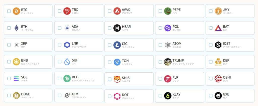Click the green PEPE frog icon
Screen dimensions: 258x106
(x=168, y=11)
